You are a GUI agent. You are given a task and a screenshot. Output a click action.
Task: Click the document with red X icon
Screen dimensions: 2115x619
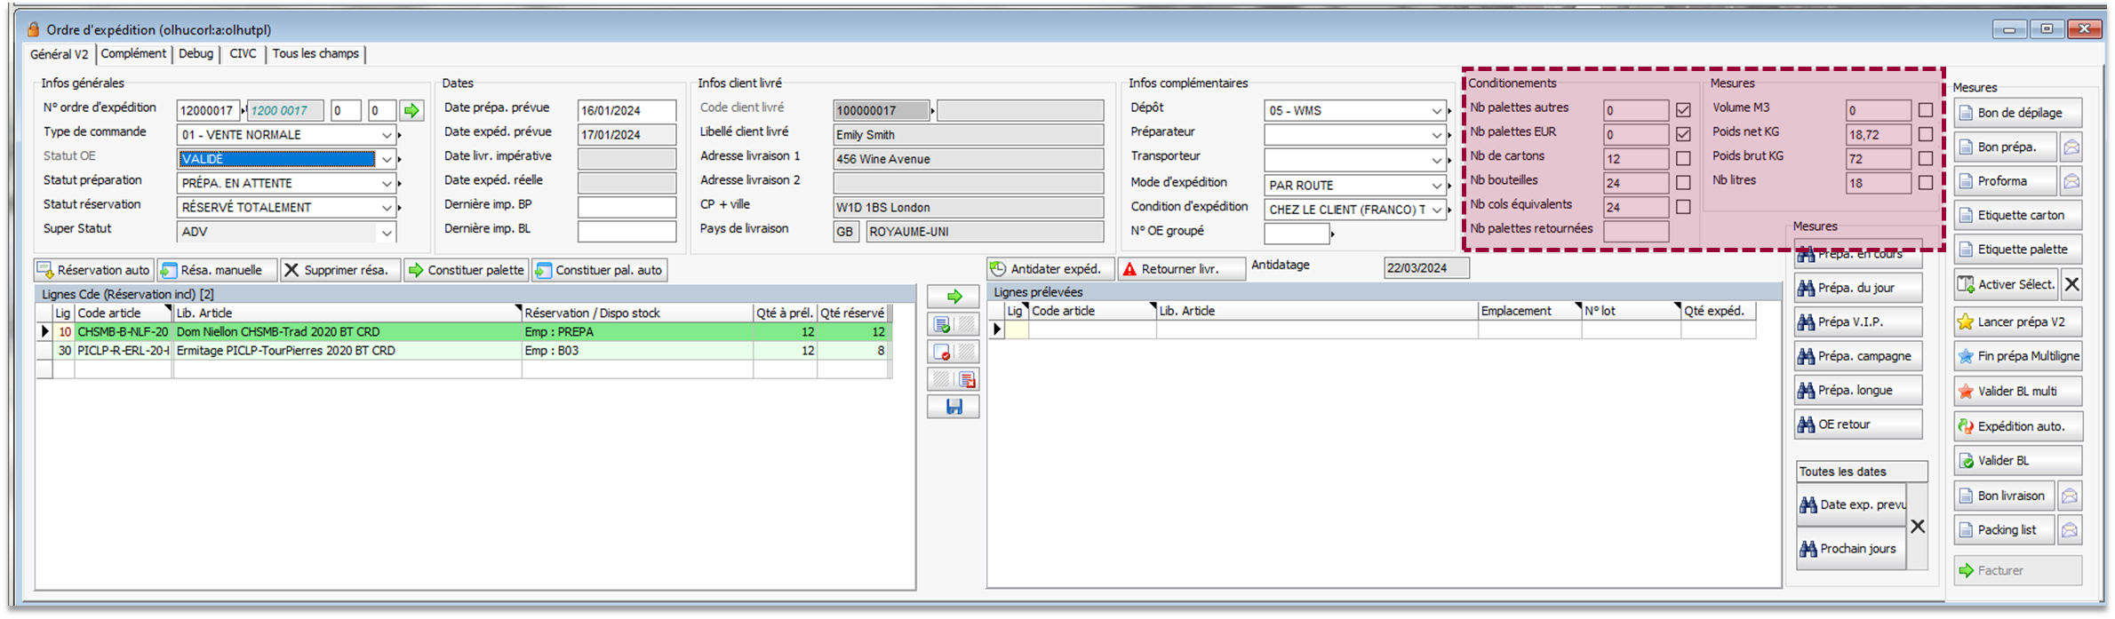pyautogui.click(x=942, y=353)
